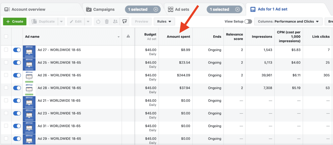This screenshot has height=145, width=333.
Task: Select the checkbox for Ad 26 row
Action: [x=6, y=75]
